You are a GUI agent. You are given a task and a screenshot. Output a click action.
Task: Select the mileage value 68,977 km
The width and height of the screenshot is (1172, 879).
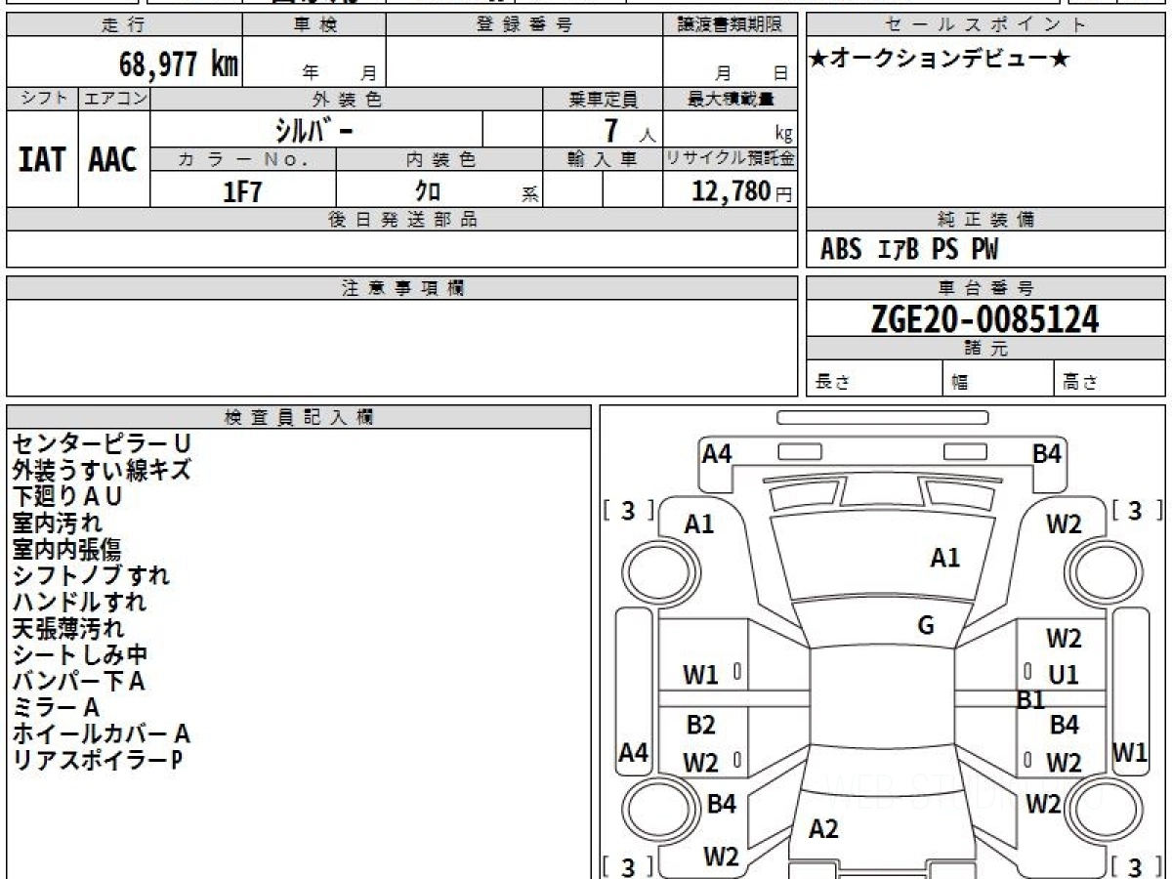(179, 64)
